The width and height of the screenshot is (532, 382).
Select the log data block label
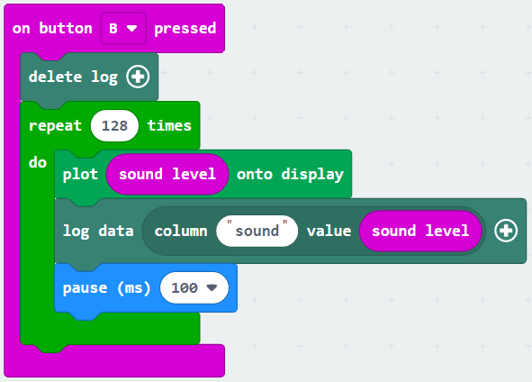[98, 231]
